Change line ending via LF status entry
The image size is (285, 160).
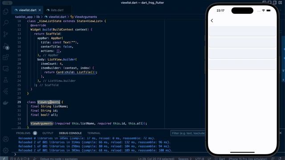tap(209, 159)
